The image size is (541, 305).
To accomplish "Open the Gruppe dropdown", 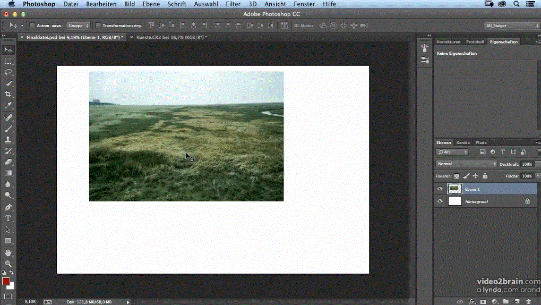I will (x=78, y=26).
